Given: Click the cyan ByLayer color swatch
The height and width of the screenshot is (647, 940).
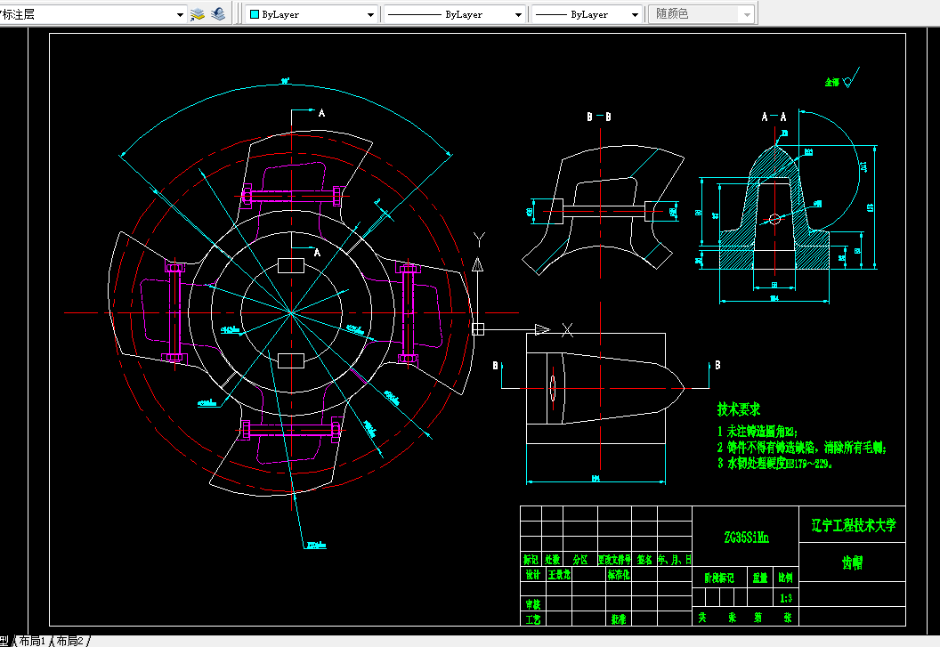Looking at the screenshot, I should click(x=255, y=15).
